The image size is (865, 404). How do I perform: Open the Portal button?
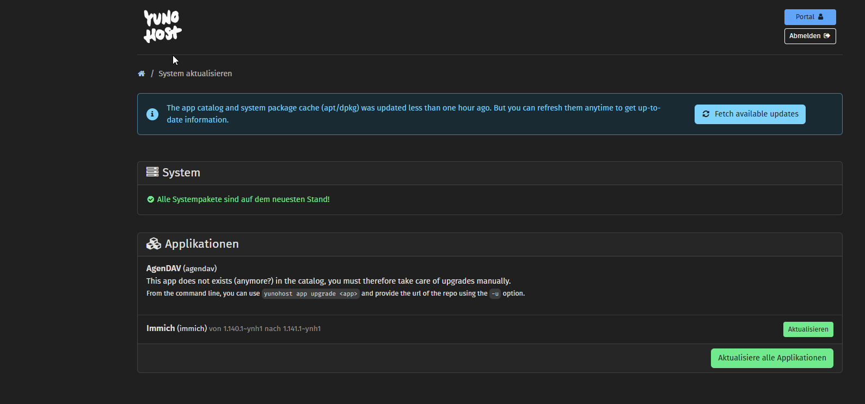pyautogui.click(x=810, y=17)
